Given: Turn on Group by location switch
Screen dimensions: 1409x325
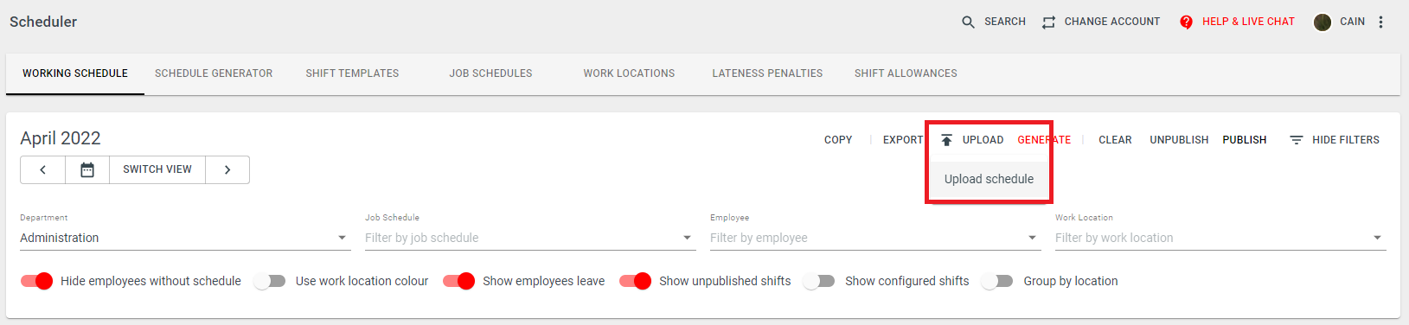Looking at the screenshot, I should coord(997,281).
